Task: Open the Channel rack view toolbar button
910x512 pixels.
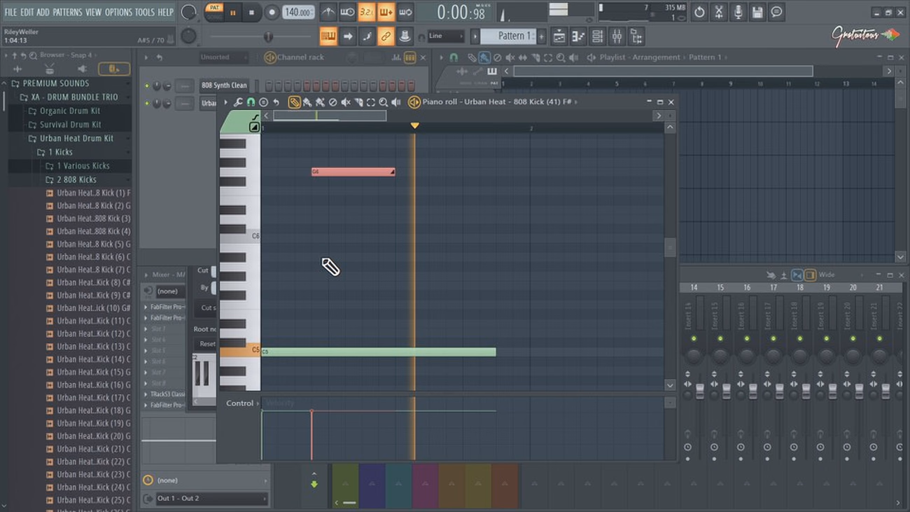Action: coord(597,36)
